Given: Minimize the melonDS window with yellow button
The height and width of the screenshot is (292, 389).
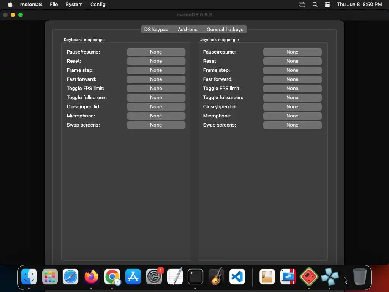Looking at the screenshot, I should pyautogui.click(x=13, y=15).
